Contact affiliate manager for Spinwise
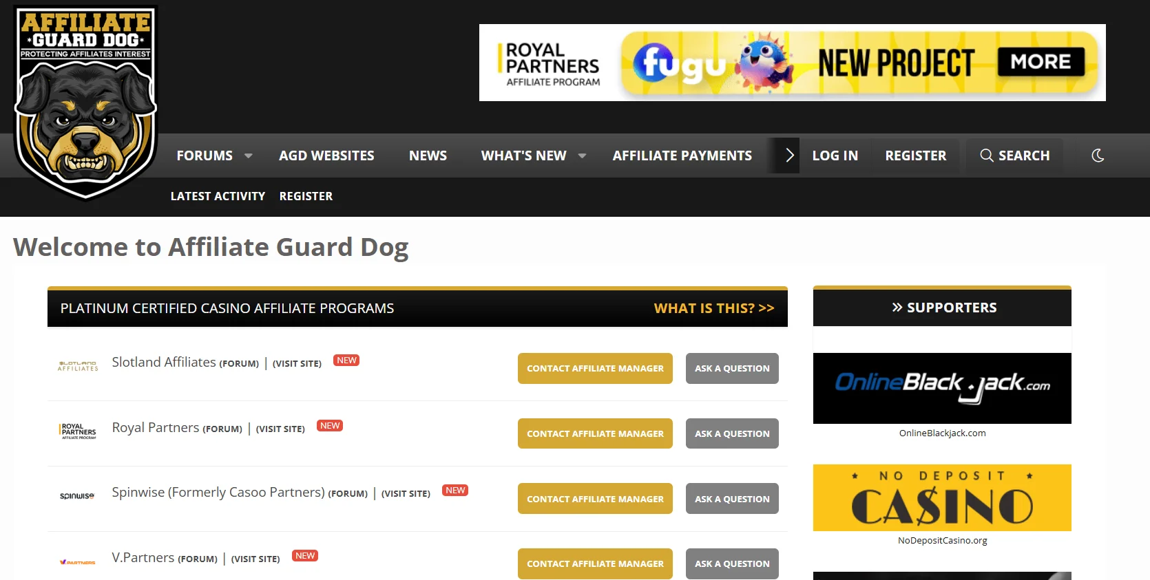 coord(595,499)
